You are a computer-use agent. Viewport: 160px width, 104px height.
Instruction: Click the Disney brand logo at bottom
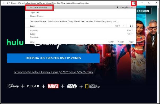[x=13, y=86]
